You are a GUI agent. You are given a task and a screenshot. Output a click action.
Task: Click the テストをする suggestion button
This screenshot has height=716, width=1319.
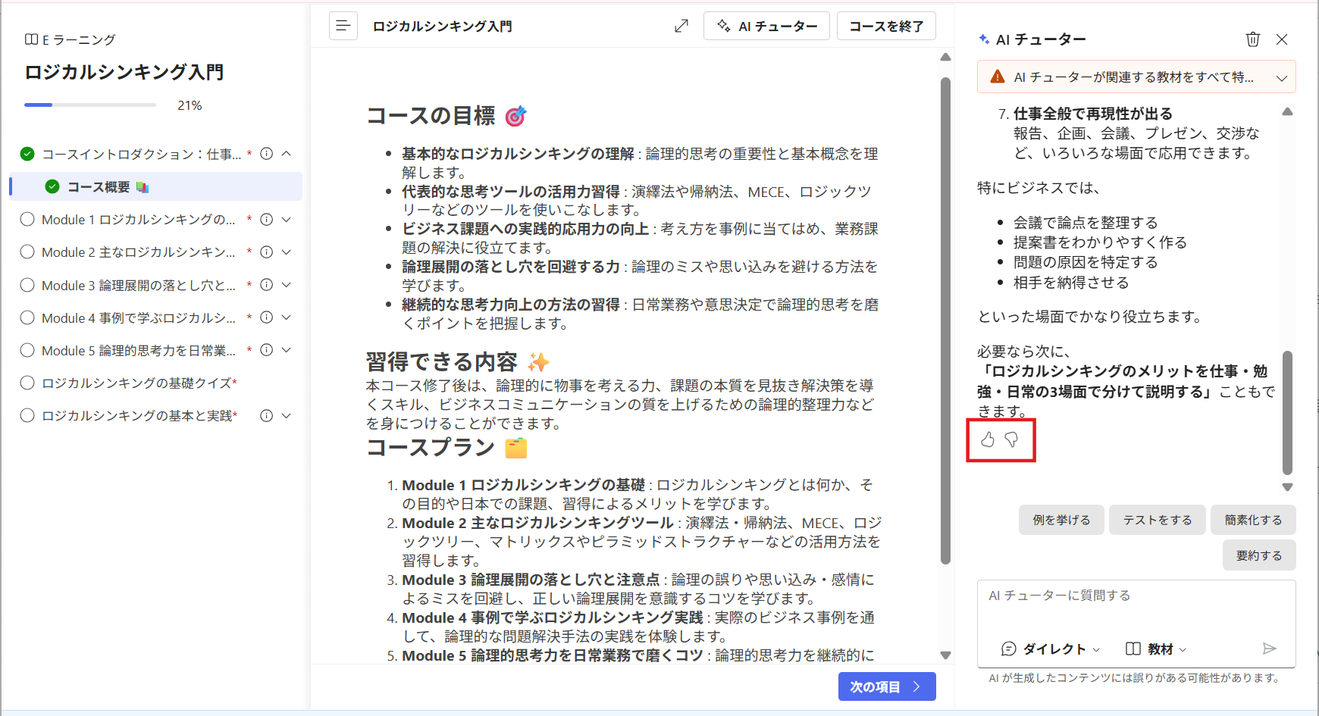[x=1157, y=520]
